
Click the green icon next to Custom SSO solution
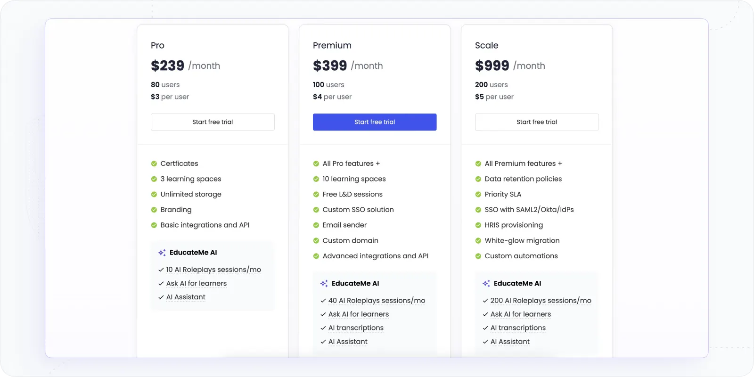[x=315, y=210]
